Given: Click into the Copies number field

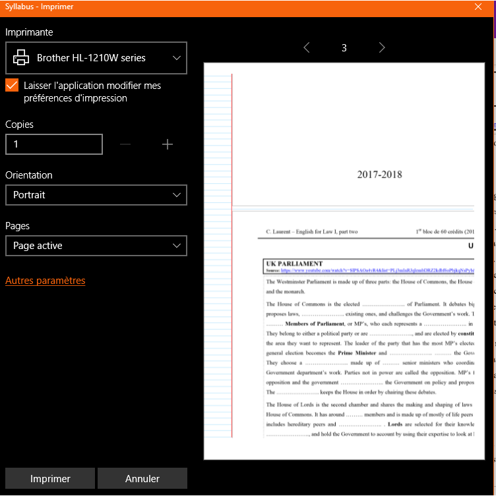Looking at the screenshot, I should [x=54, y=144].
